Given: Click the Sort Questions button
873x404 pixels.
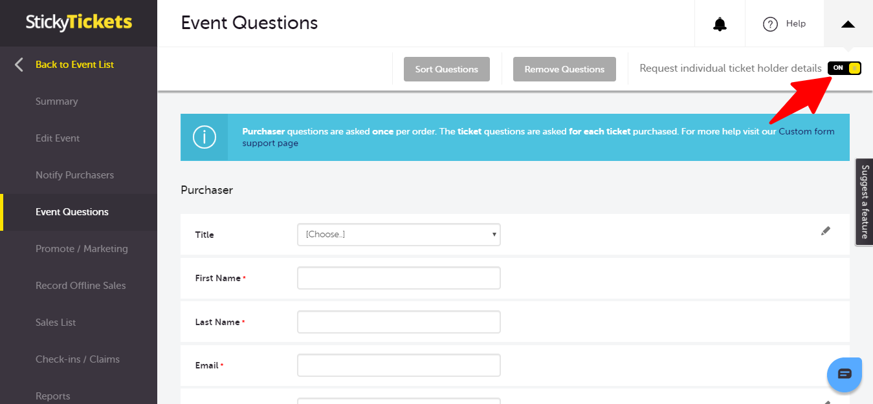Looking at the screenshot, I should (x=446, y=69).
